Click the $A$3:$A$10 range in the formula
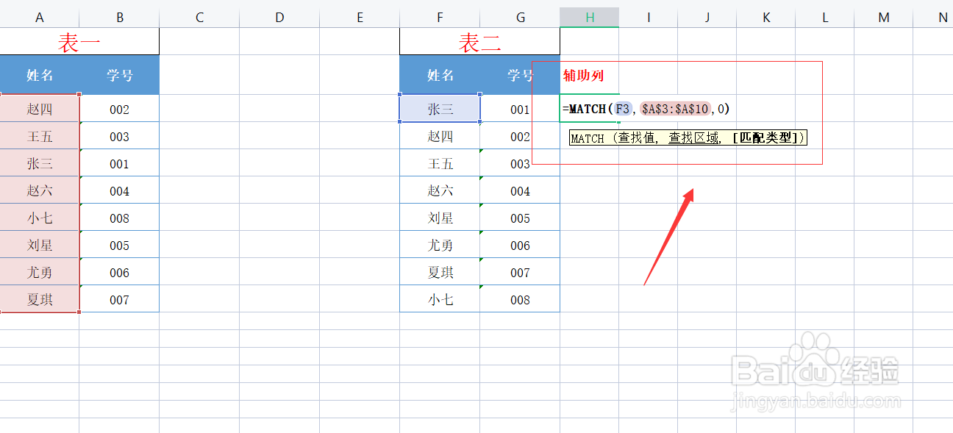953x433 pixels. tap(677, 109)
